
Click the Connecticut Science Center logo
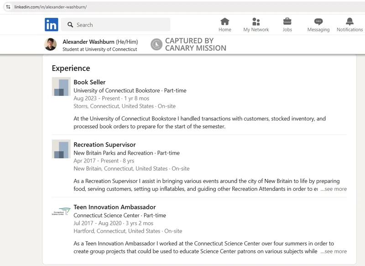tap(61, 211)
